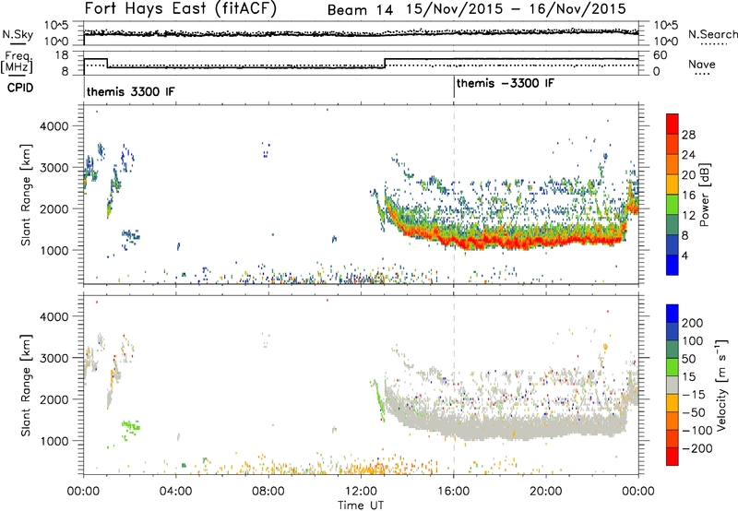Click the '04:00' time axis tick label
The width and height of the screenshot is (738, 511).
(x=175, y=492)
